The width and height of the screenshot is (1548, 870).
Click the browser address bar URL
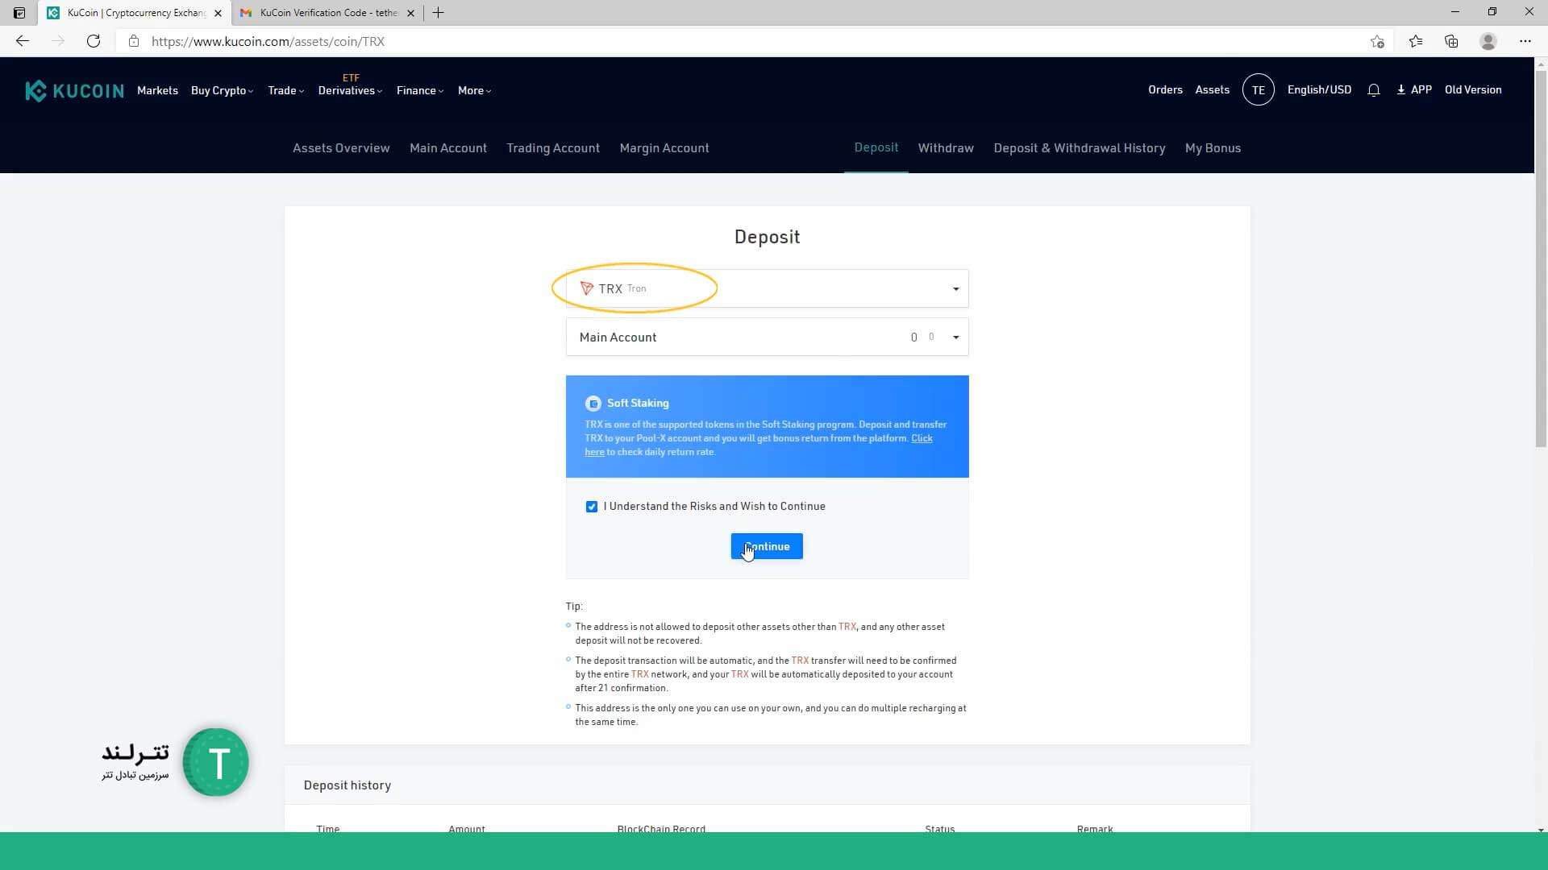pyautogui.click(x=268, y=41)
